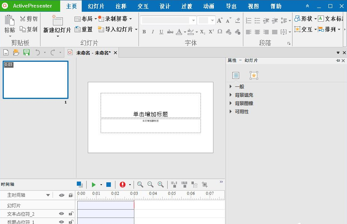Open the 设计 ribbon tab
This screenshot has height=224, width=347.
(x=165, y=6)
